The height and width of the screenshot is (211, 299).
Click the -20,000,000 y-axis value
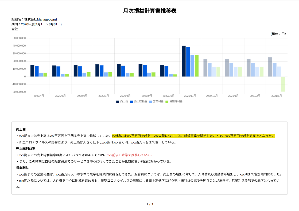[x=19, y=92]
